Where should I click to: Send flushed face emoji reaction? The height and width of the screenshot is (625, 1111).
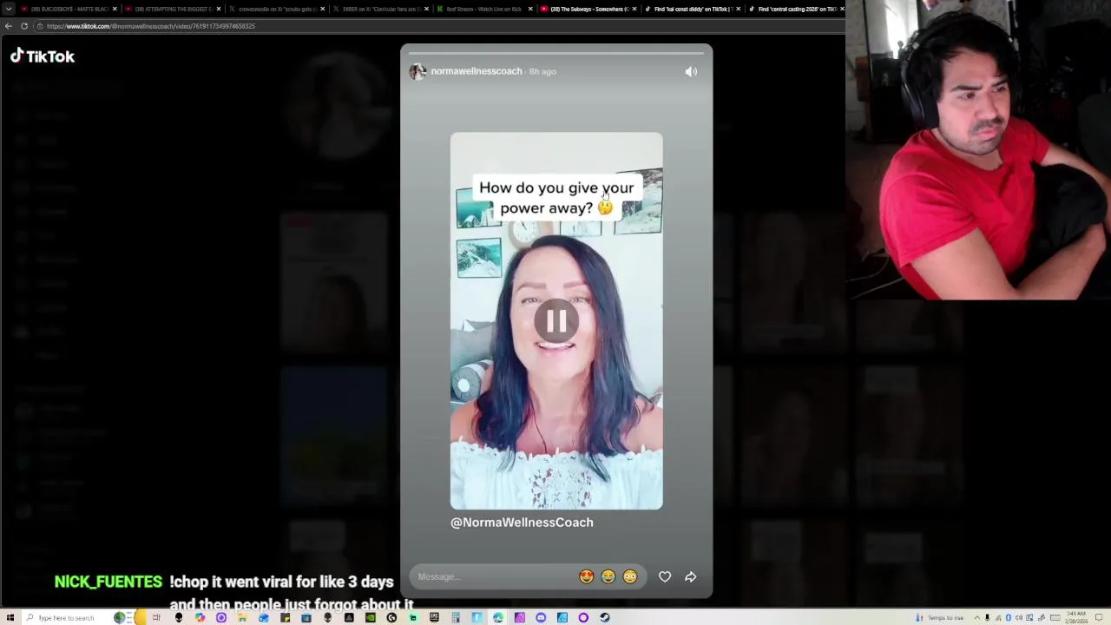630,576
